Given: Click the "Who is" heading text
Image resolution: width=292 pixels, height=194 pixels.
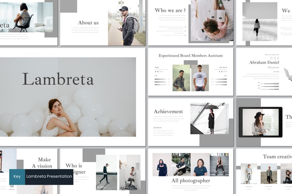Looking at the screenshot, I should (x=74, y=166).
